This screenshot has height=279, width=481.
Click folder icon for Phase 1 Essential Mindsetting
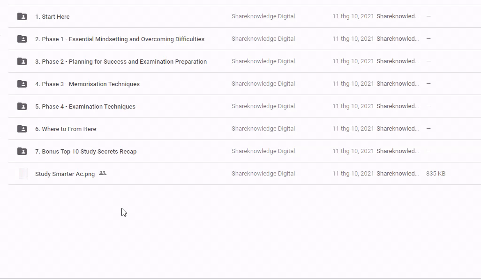(x=22, y=39)
